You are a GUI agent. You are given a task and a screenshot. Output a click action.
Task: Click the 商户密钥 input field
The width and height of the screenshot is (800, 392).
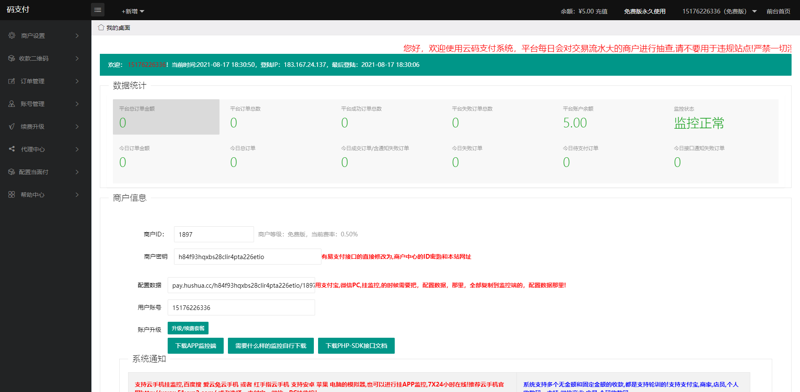(247, 257)
